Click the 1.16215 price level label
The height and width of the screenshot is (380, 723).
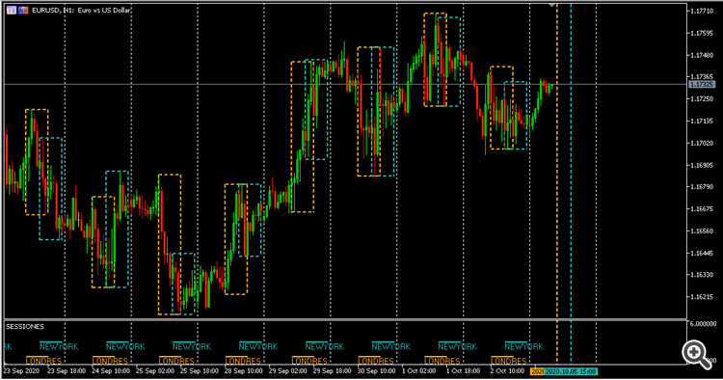[702, 297]
